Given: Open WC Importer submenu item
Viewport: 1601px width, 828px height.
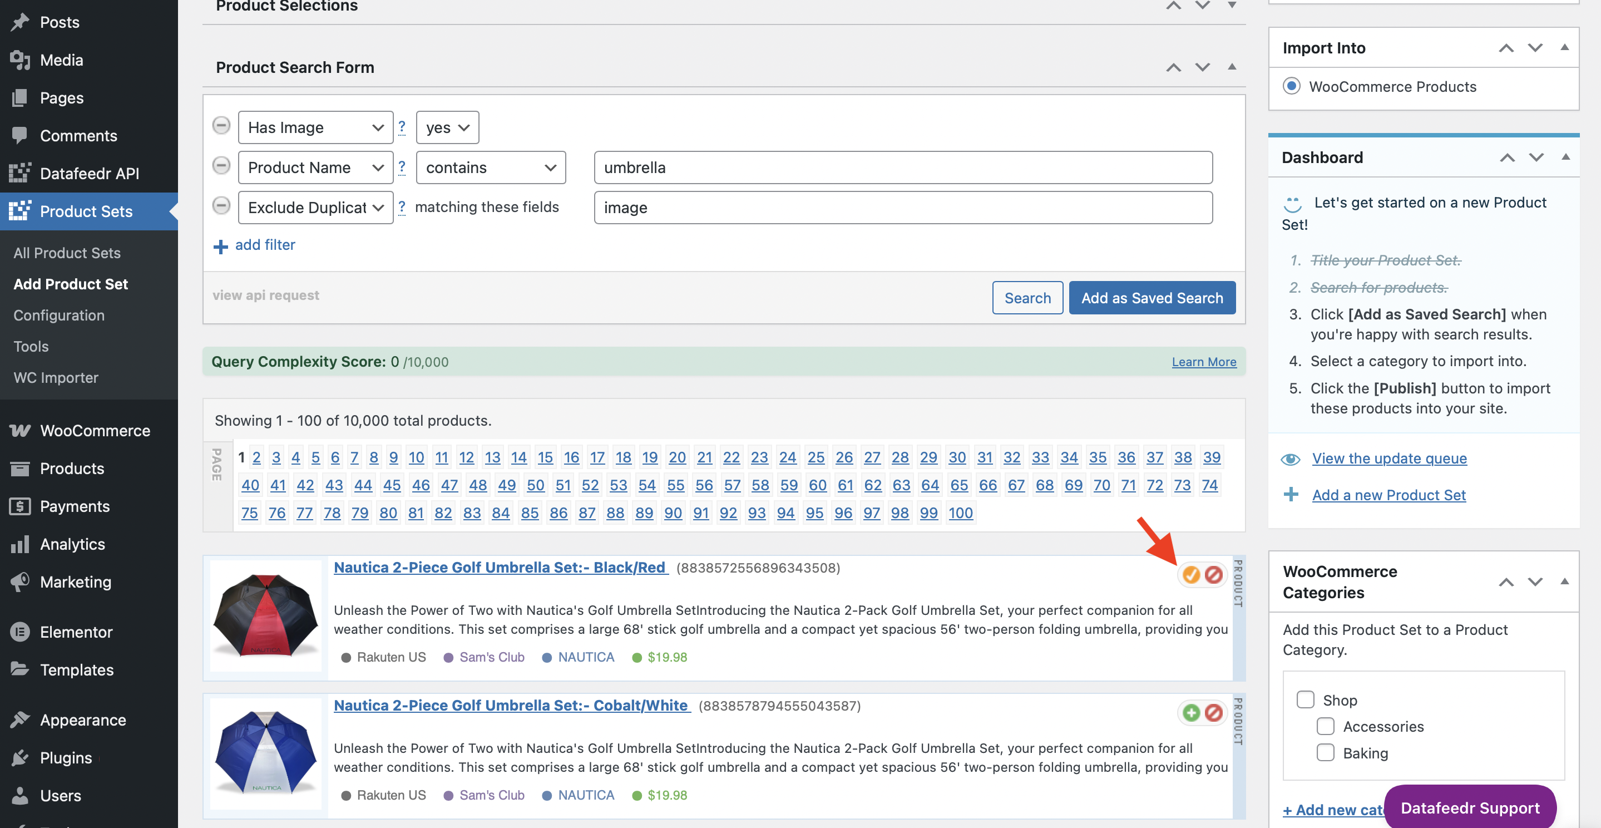Looking at the screenshot, I should 56,377.
